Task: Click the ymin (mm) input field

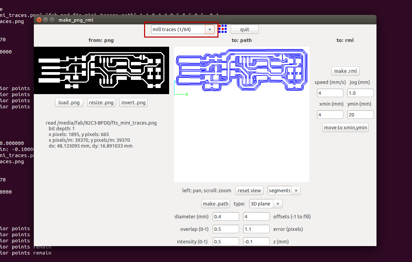Action: point(360,115)
